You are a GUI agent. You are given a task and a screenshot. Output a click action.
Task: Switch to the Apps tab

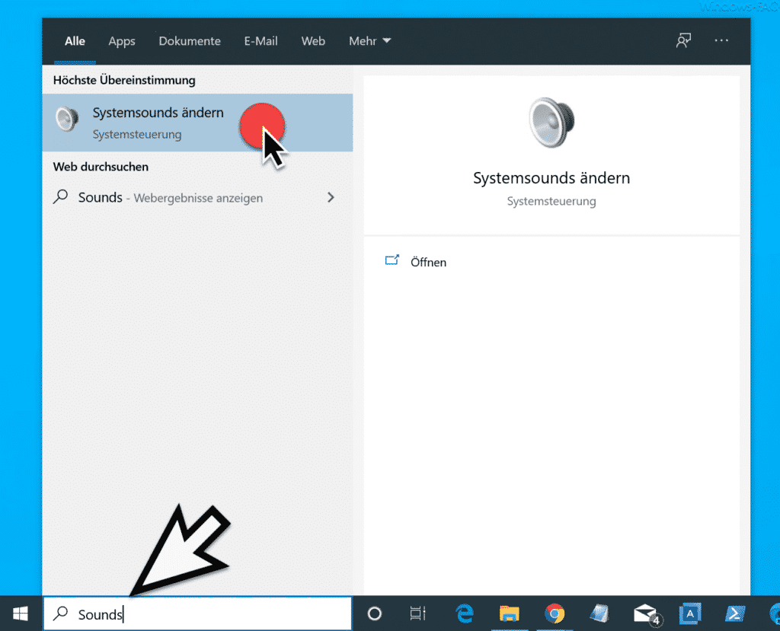tap(122, 41)
